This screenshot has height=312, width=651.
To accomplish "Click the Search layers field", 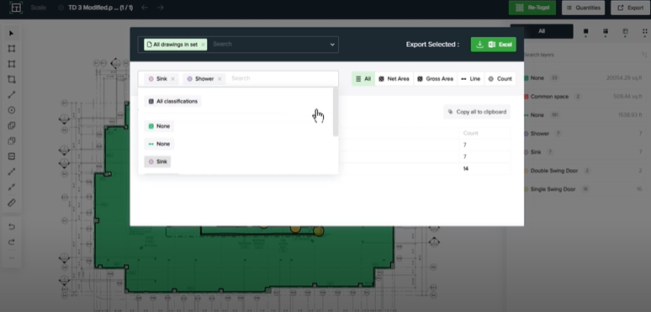I will tap(577, 55).
